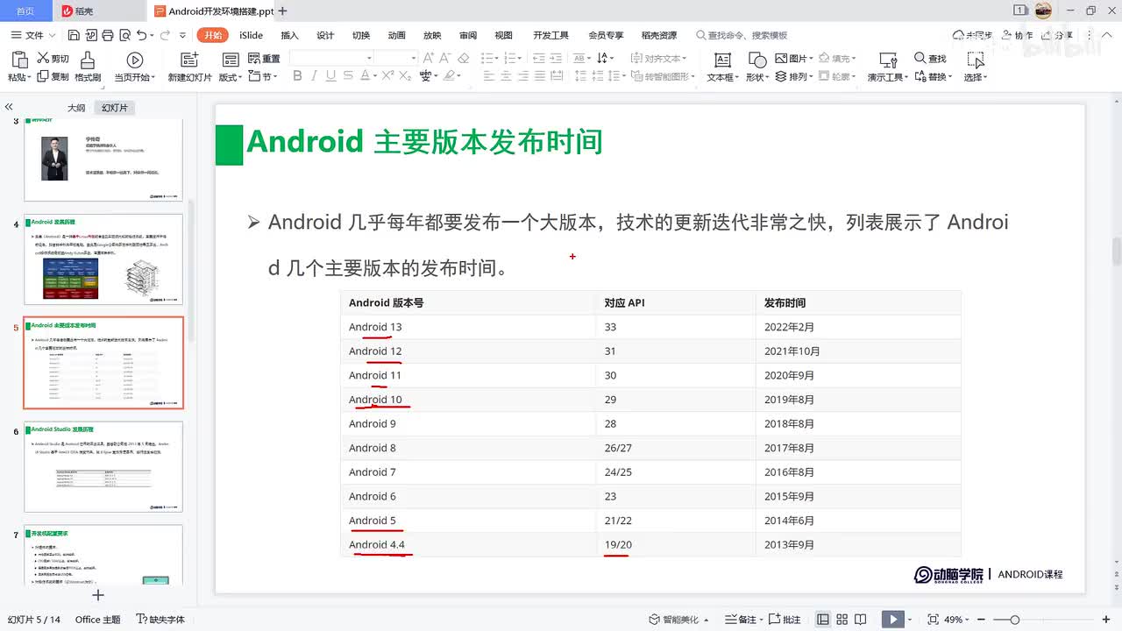
Task: Toggle Strikethrough formatting
Action: (350, 76)
